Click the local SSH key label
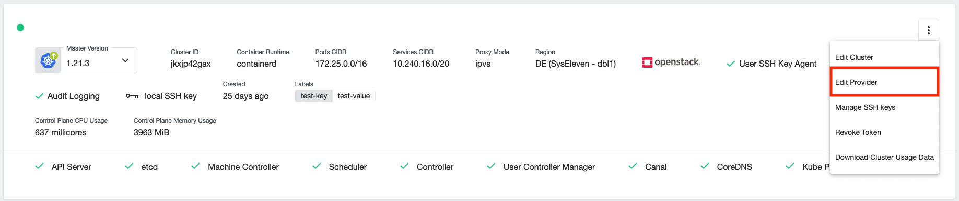This screenshot has width=959, height=201. coord(171,96)
